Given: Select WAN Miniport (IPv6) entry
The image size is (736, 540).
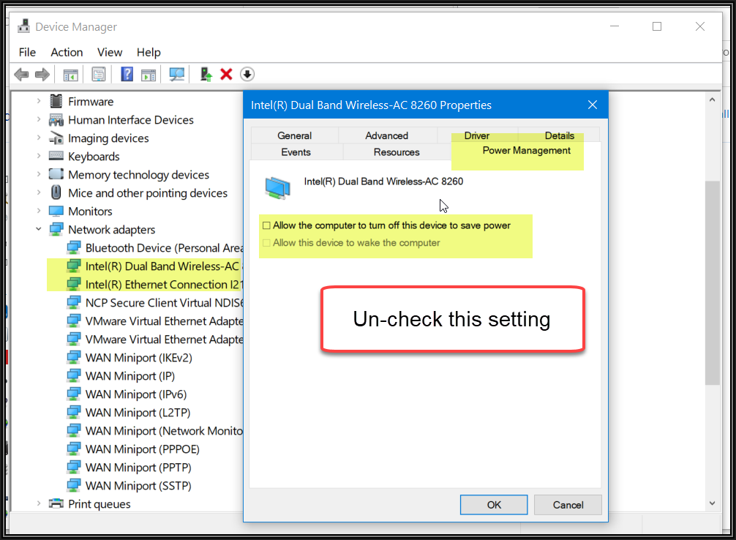Looking at the screenshot, I should click(136, 394).
